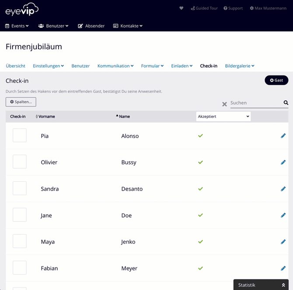Screen dimensions: 293x290
Task: Sort the list by Vorname column
Action: tap(46, 117)
